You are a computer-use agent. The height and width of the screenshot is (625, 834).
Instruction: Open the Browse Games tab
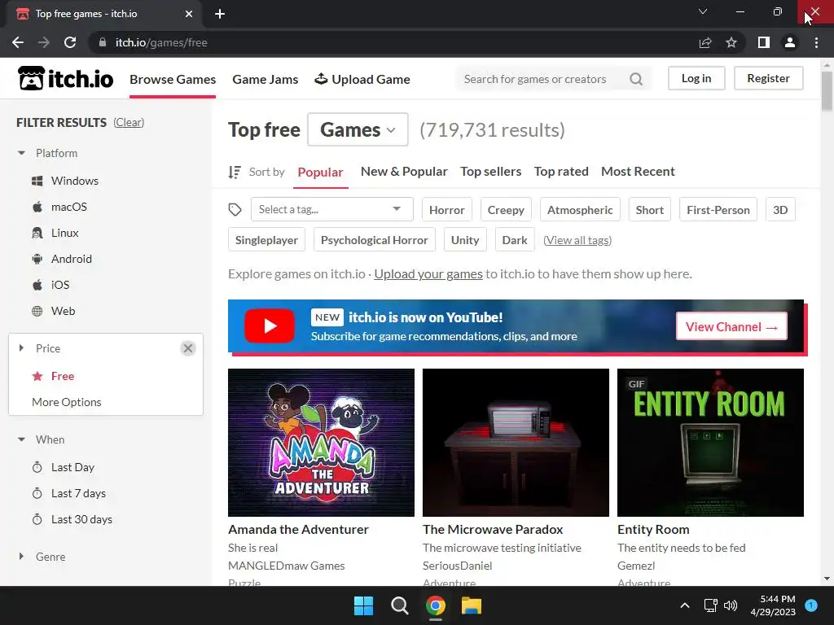click(173, 79)
